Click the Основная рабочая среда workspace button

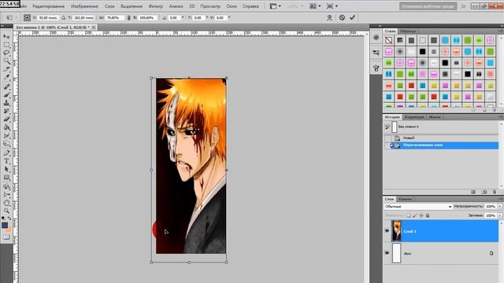[x=428, y=6]
